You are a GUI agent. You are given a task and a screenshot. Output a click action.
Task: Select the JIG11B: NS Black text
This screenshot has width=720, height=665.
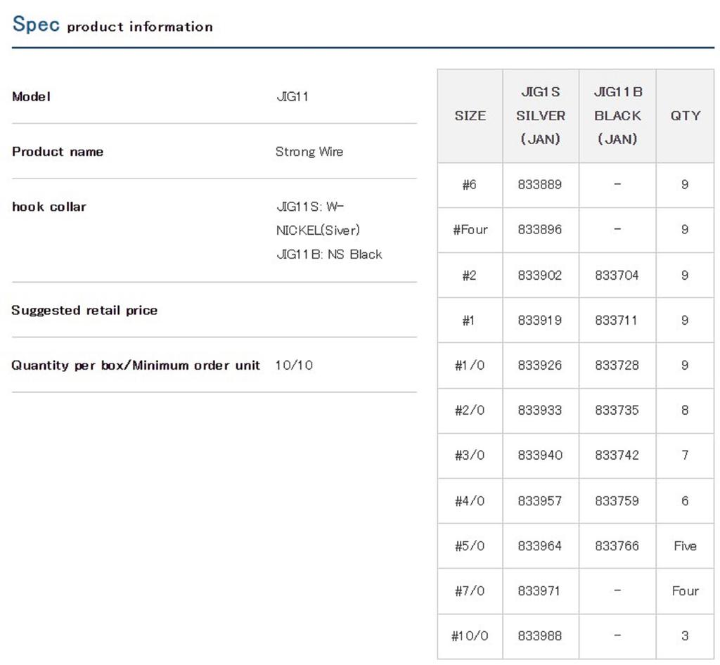click(329, 254)
